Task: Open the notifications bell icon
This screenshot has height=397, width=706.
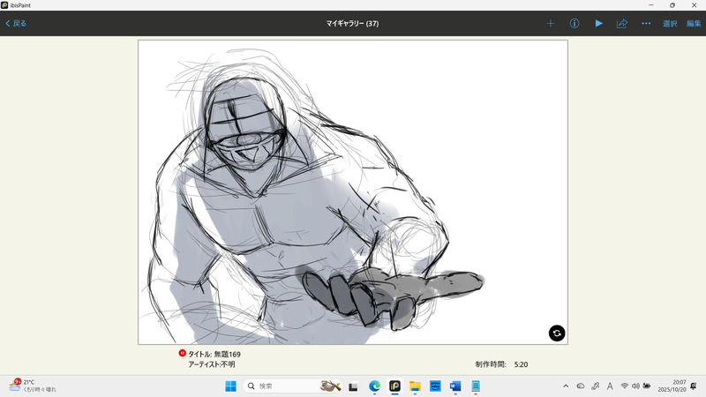Action: click(694, 386)
